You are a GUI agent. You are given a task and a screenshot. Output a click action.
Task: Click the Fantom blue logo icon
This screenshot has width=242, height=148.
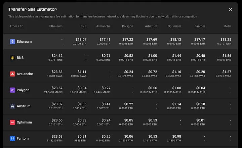(12, 139)
